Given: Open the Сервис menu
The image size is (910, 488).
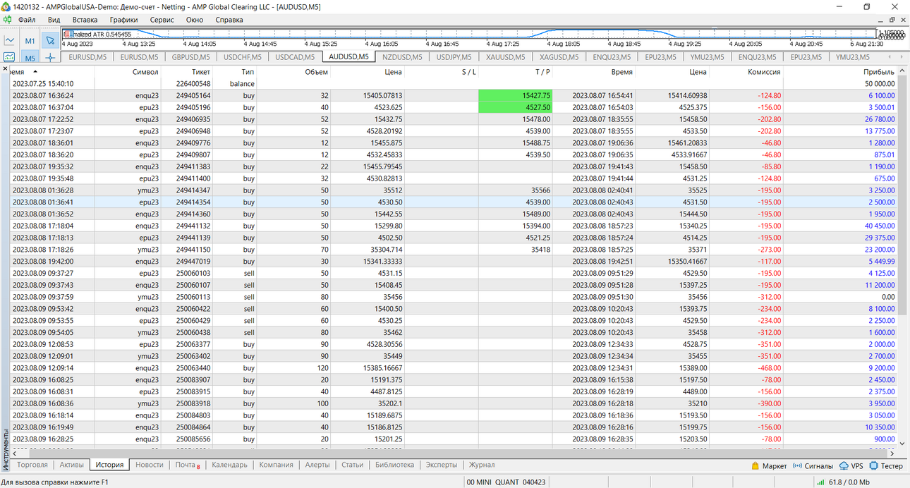Looking at the screenshot, I should point(162,20).
